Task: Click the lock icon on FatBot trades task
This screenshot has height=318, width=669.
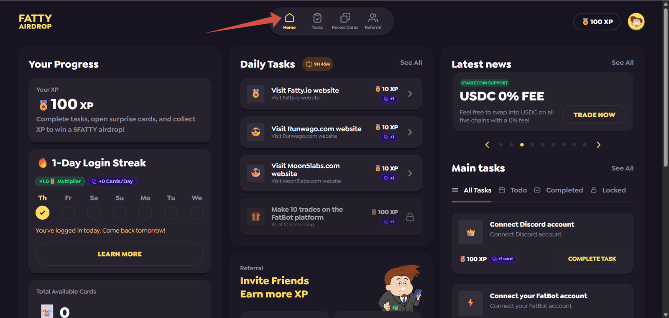Action: [x=410, y=217]
